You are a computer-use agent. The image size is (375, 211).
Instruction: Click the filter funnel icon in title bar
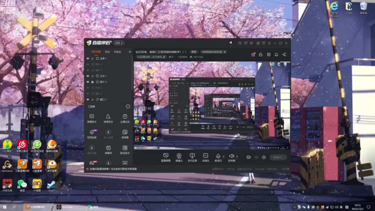(x=263, y=43)
